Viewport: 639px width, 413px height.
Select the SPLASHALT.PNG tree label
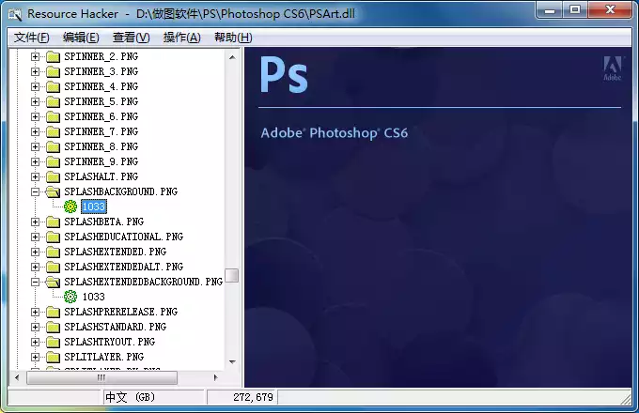tap(101, 176)
